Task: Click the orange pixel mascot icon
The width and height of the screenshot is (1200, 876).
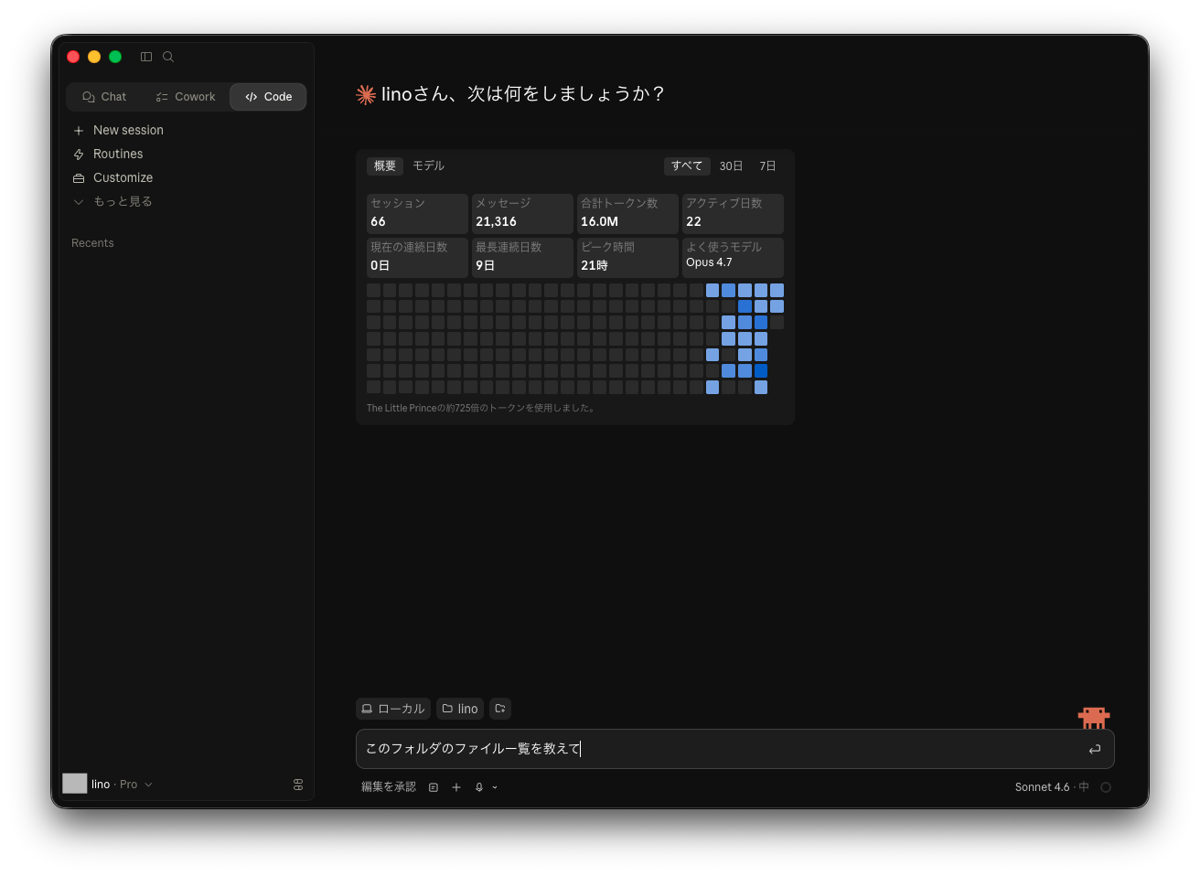Action: 1094,718
